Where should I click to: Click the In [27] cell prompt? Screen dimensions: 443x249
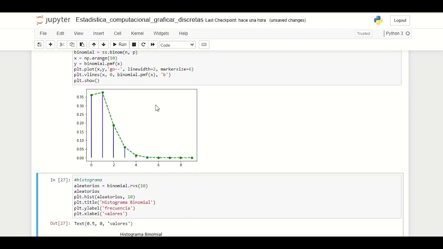tap(60, 180)
